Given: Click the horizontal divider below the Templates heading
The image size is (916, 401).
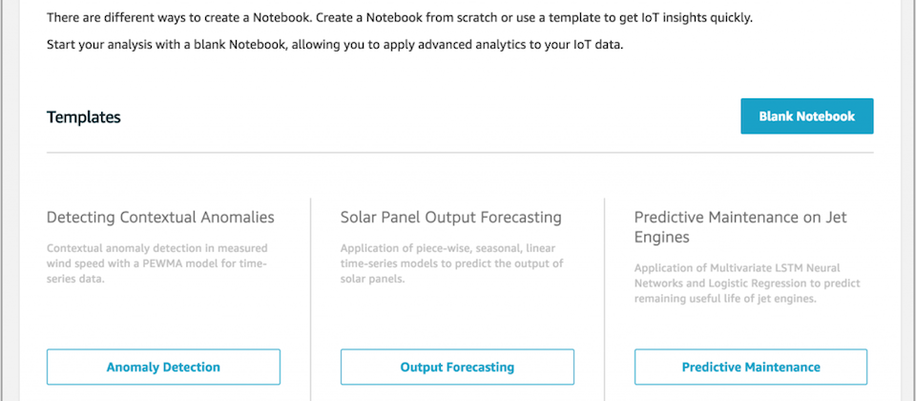Looking at the screenshot, I should [460, 153].
